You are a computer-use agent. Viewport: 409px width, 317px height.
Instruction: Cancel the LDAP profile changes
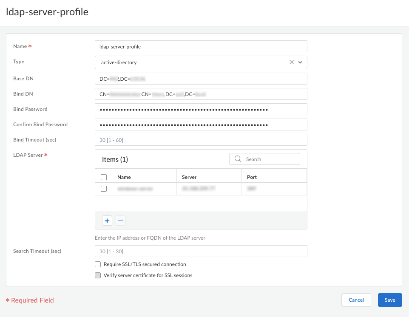pos(356,300)
